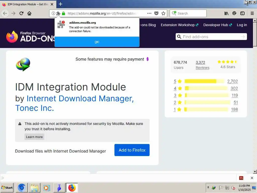Click Learn more about security warning

coord(34,137)
